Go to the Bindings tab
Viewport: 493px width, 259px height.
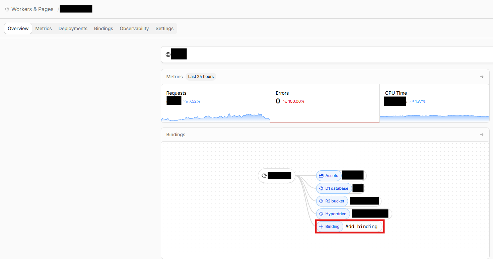tap(103, 28)
